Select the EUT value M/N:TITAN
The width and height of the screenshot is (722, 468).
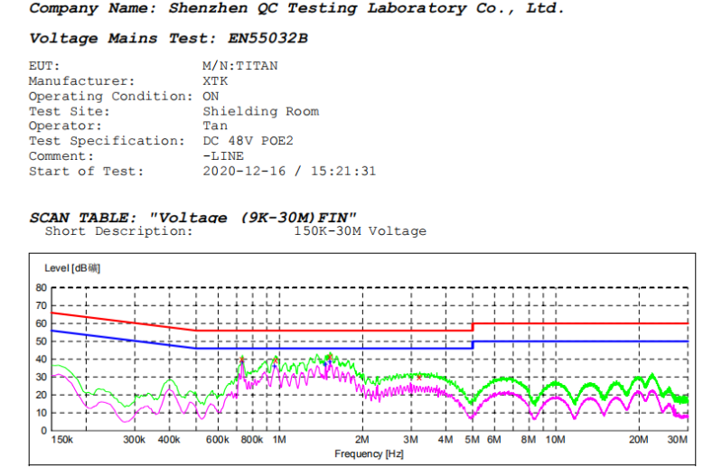239,66
